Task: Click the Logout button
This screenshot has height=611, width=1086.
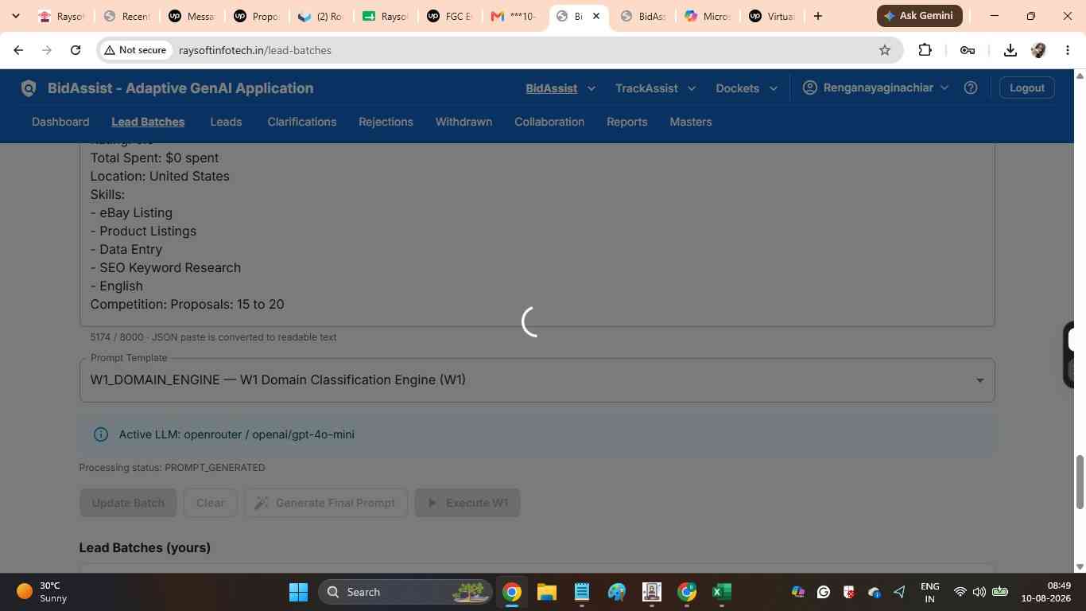Action: coord(1026,88)
